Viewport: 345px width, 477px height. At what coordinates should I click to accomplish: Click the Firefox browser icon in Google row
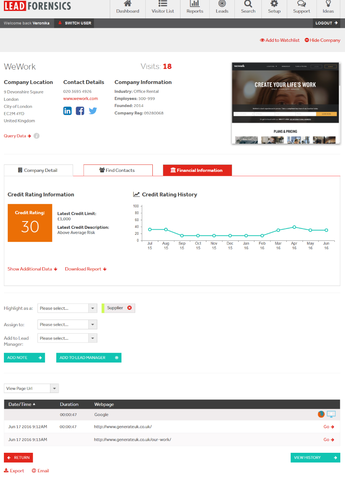pyautogui.click(x=321, y=414)
